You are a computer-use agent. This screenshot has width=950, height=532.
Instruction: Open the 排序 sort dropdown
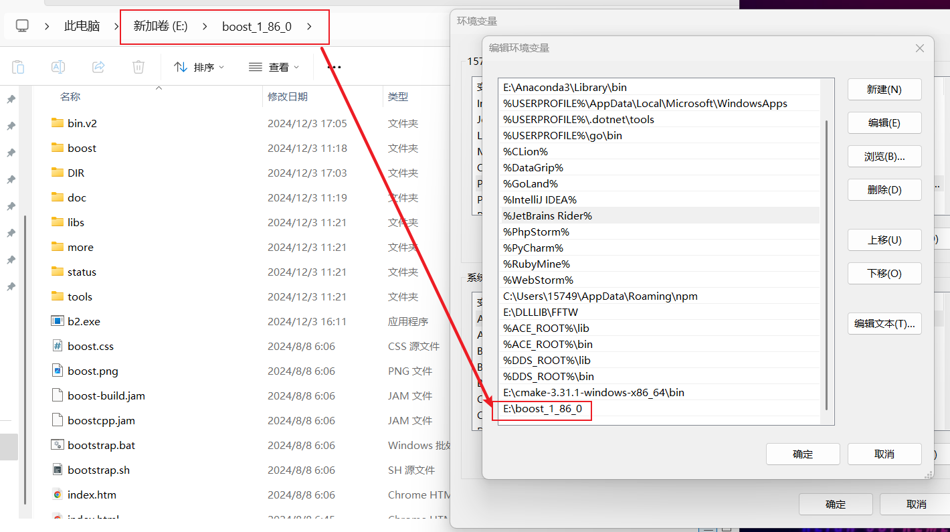[199, 67]
